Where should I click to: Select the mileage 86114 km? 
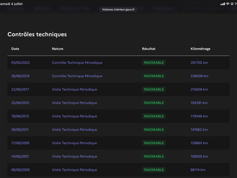point(198,170)
